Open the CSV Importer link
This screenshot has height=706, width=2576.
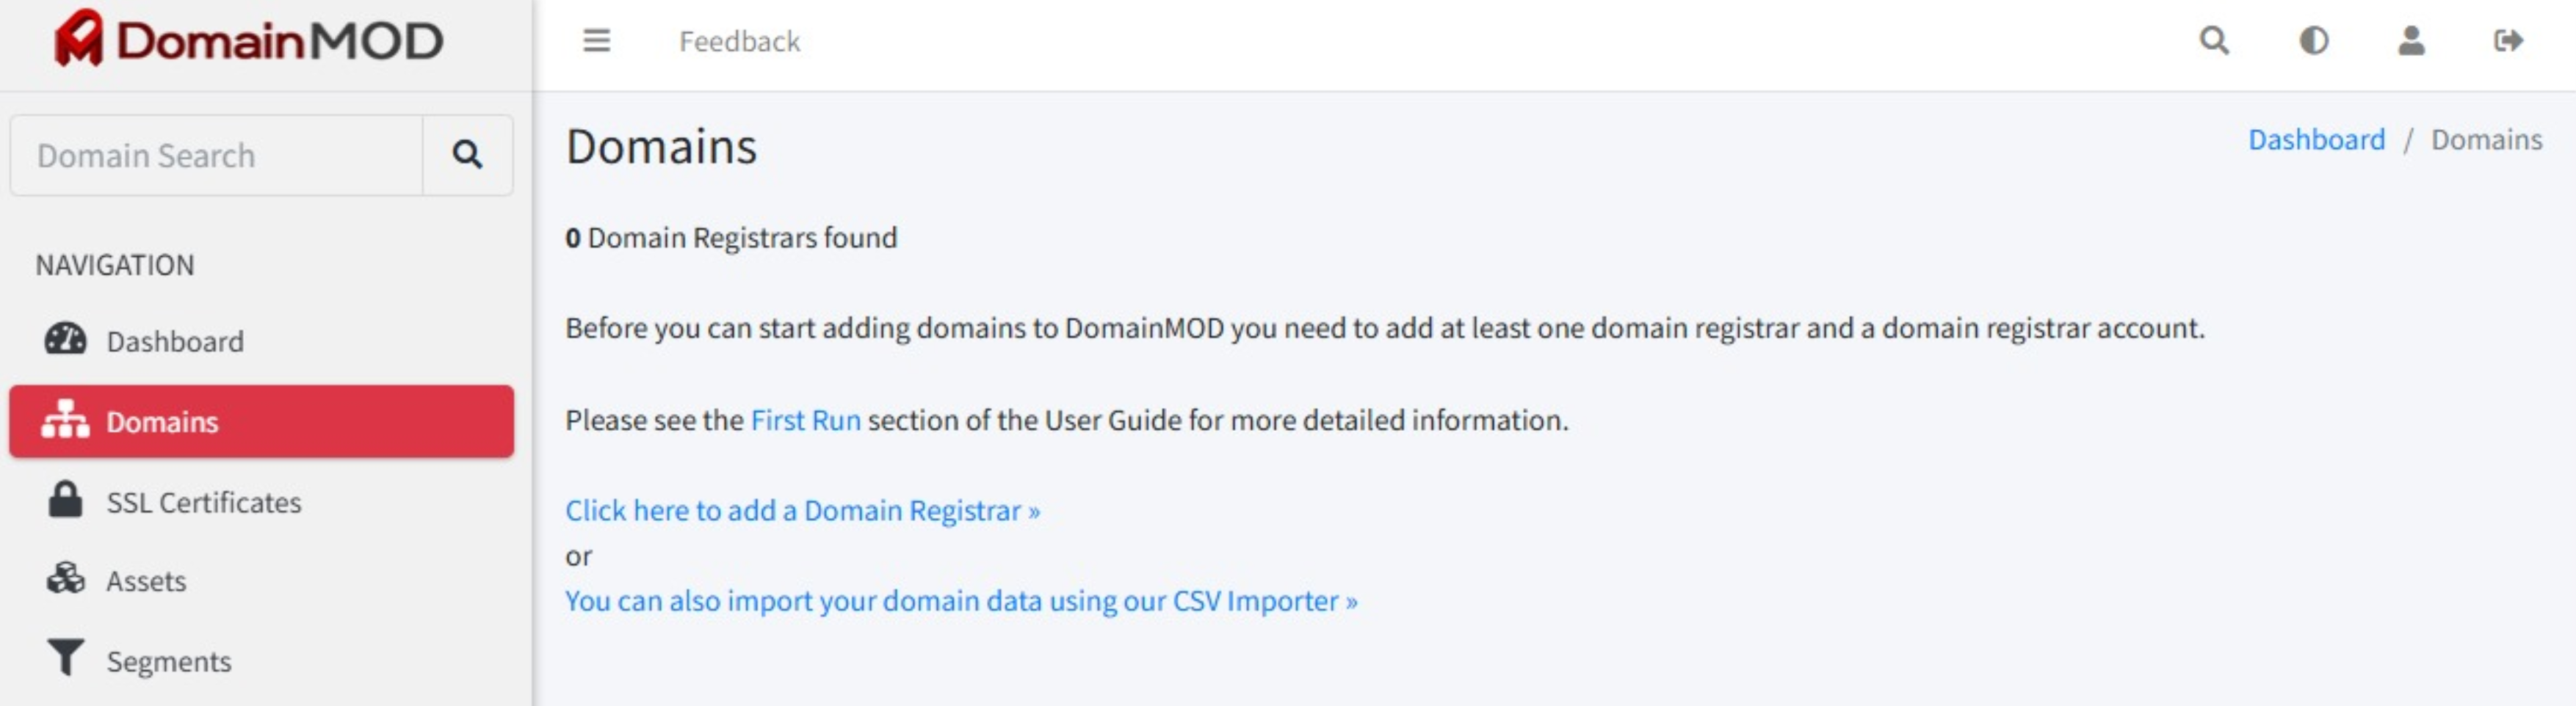(x=961, y=601)
